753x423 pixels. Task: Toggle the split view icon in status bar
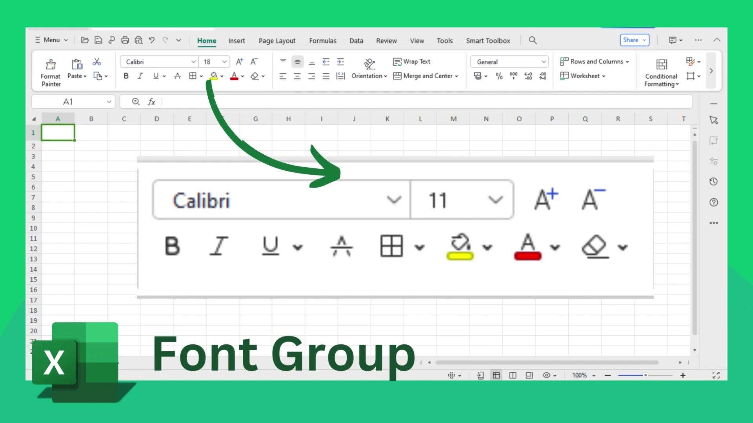pos(513,375)
